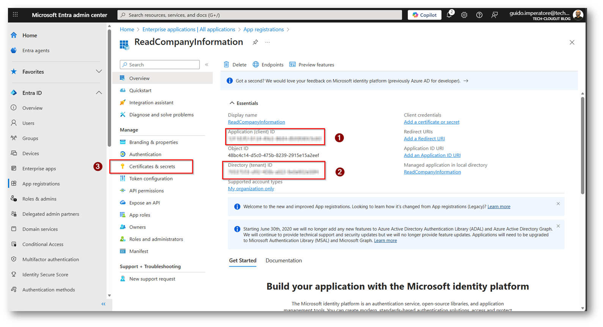Switch to the Documentation tab
The height and width of the screenshot is (327, 603).
pyautogui.click(x=284, y=261)
